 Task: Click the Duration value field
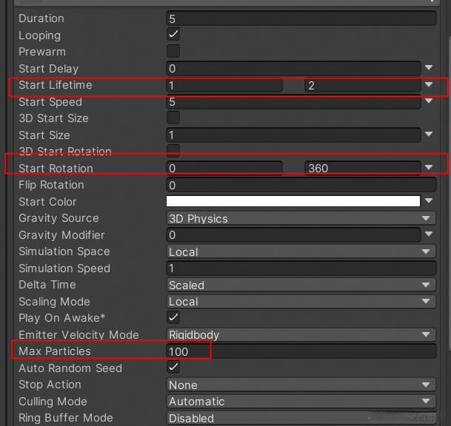click(x=301, y=18)
